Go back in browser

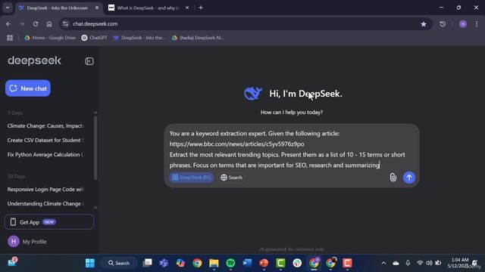tap(8, 24)
